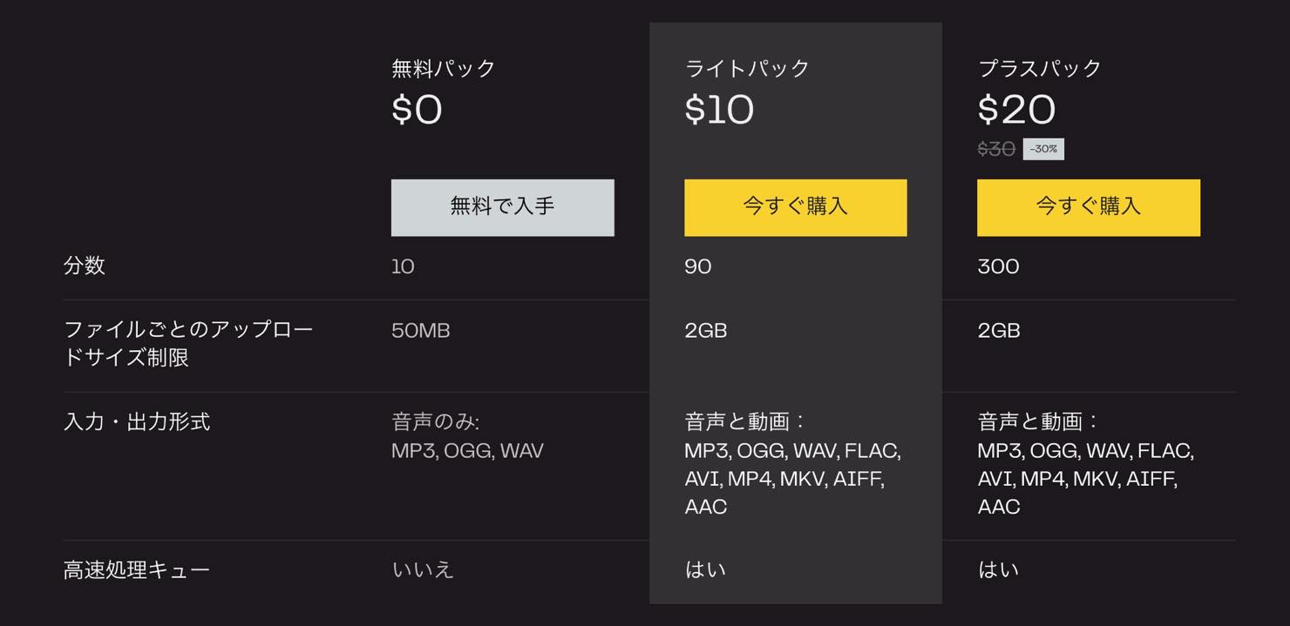The width and height of the screenshot is (1290, 626).
Task: Click the ファイルごとのアップロードサイズ制限 label
Action: pyautogui.click(x=188, y=343)
